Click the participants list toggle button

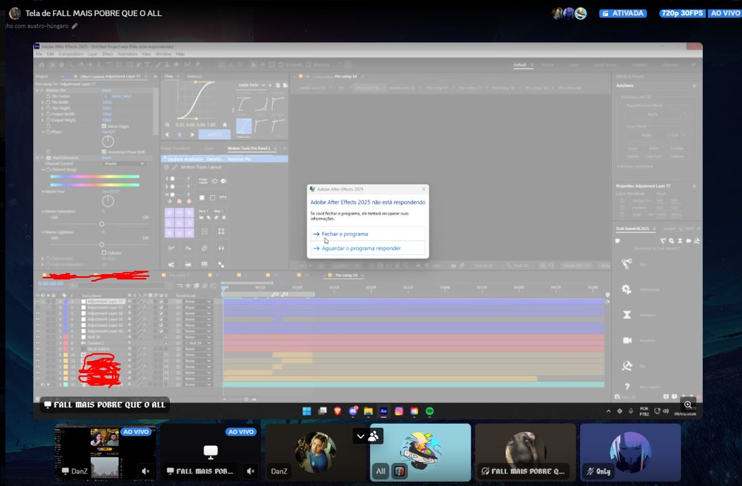(x=367, y=436)
